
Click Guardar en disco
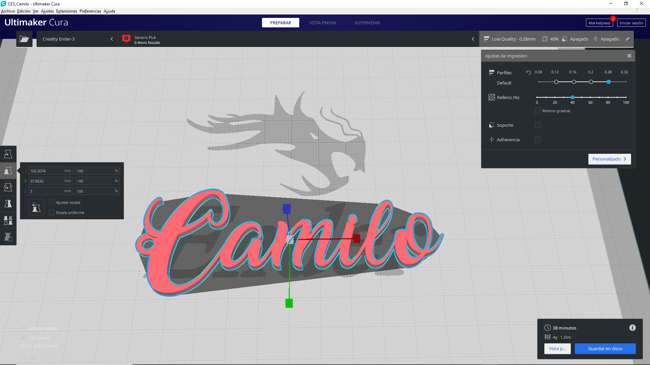coord(605,348)
